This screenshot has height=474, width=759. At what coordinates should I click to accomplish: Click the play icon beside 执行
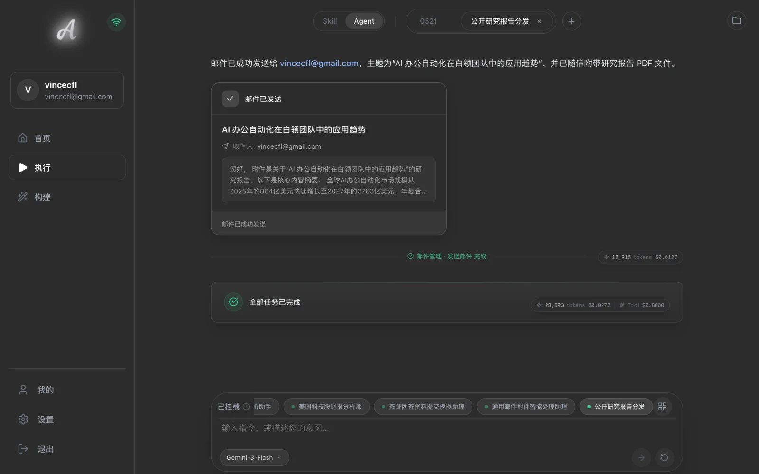tap(23, 167)
